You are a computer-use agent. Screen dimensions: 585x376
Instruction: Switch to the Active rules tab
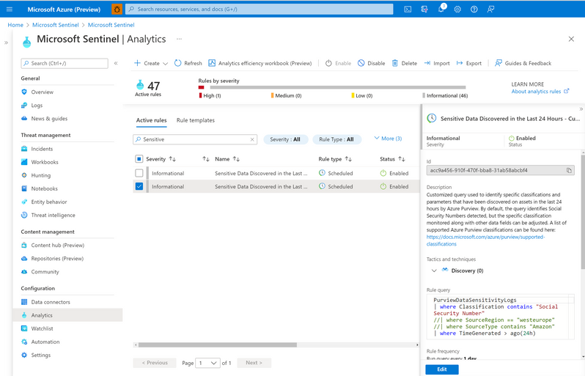152,120
